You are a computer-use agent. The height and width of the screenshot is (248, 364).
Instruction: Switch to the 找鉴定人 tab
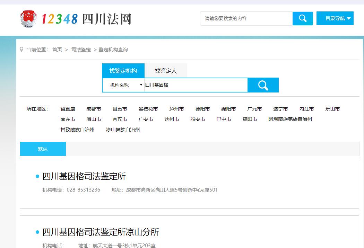point(166,71)
